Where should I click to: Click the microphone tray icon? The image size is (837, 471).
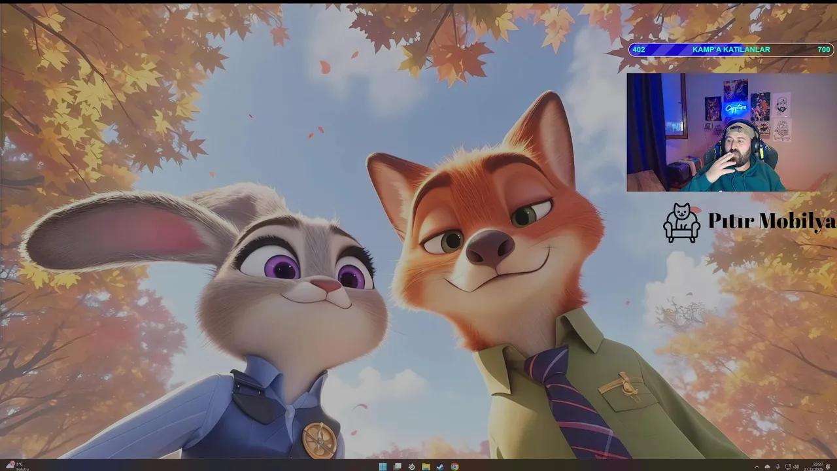(777, 466)
